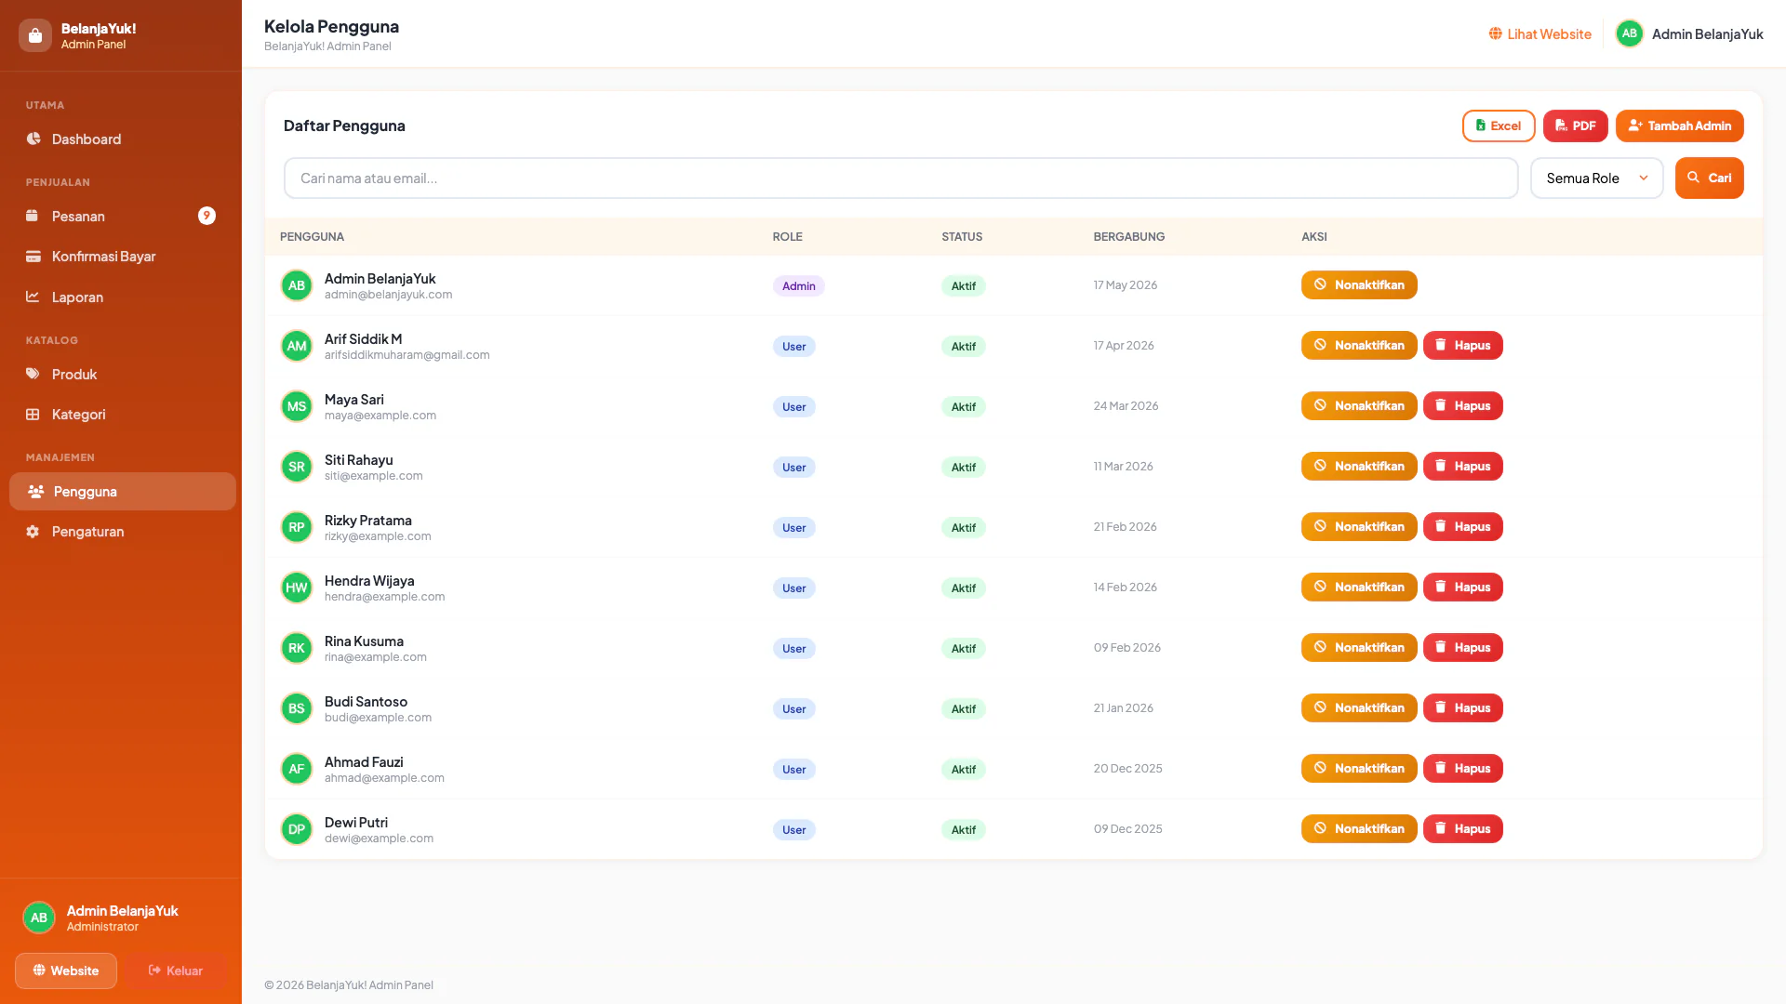Expand the Semua Role dropdown
Screen dimensions: 1786x1004
coord(1596,178)
